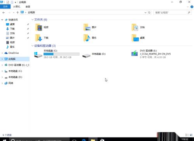This screenshot has height=141, width=194.
Task: Open Task View from the taskbar
Action: 74,140
